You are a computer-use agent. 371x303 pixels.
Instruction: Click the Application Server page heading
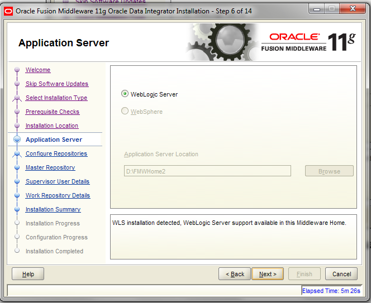(64, 43)
